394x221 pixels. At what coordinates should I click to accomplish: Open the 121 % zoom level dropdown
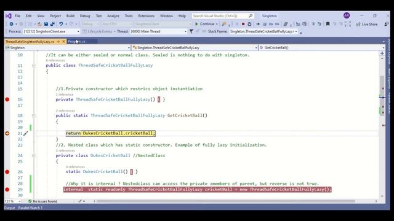(12, 201)
